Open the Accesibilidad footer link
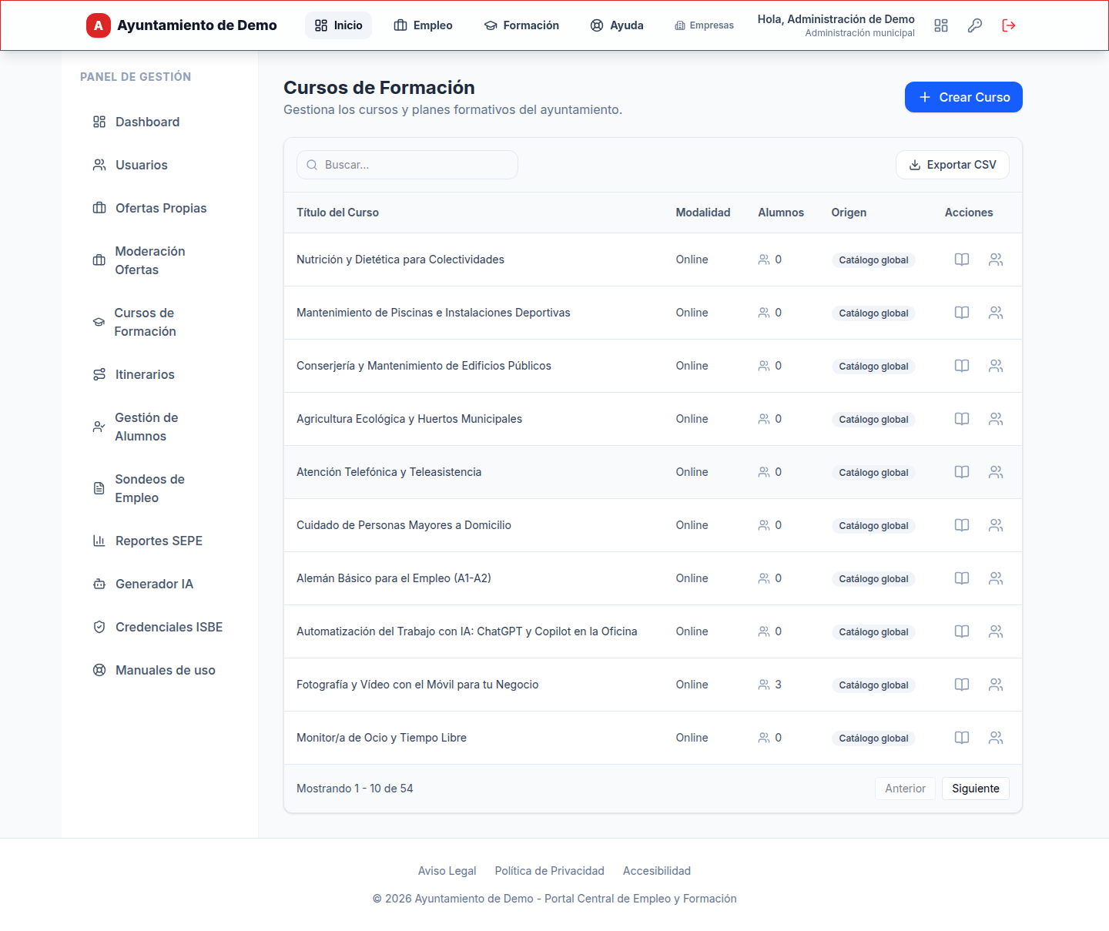Viewport: 1109px width, 931px height. pyautogui.click(x=657, y=871)
